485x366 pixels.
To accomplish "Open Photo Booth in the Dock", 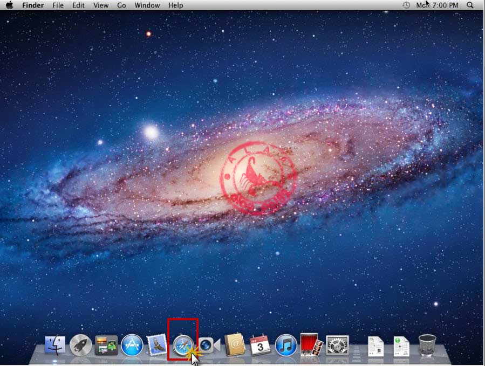I will point(311,344).
